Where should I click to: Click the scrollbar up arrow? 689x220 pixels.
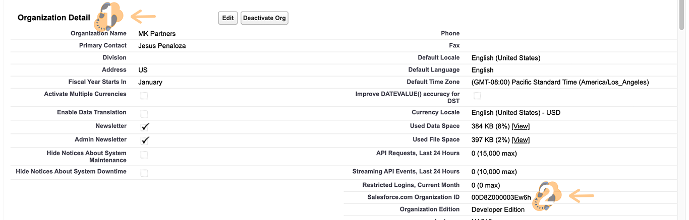pyautogui.click(x=682, y=4)
